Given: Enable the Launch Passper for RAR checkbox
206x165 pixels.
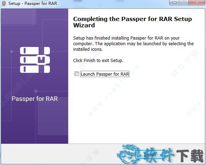Looking at the screenshot, I should pyautogui.click(x=77, y=74).
